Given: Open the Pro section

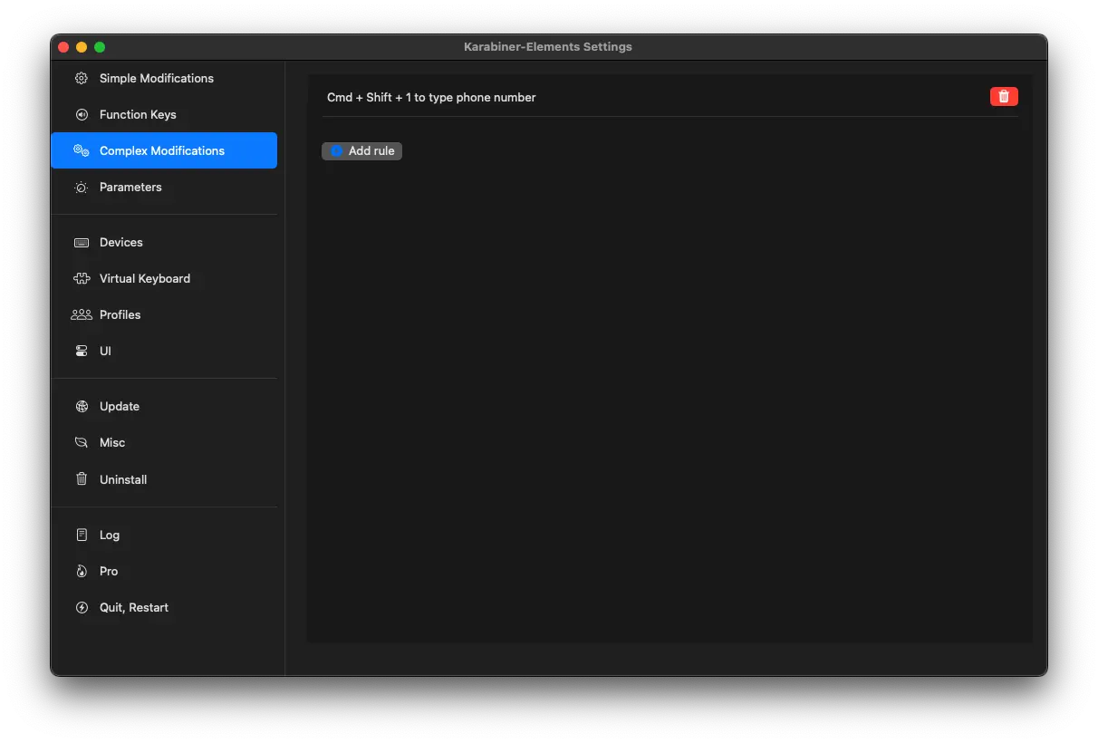Looking at the screenshot, I should [x=164, y=571].
